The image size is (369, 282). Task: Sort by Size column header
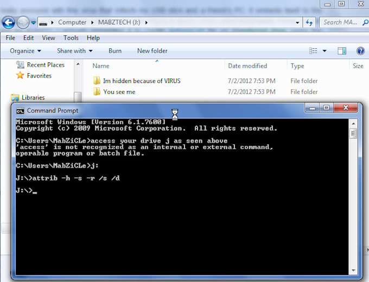pyautogui.click(x=359, y=66)
